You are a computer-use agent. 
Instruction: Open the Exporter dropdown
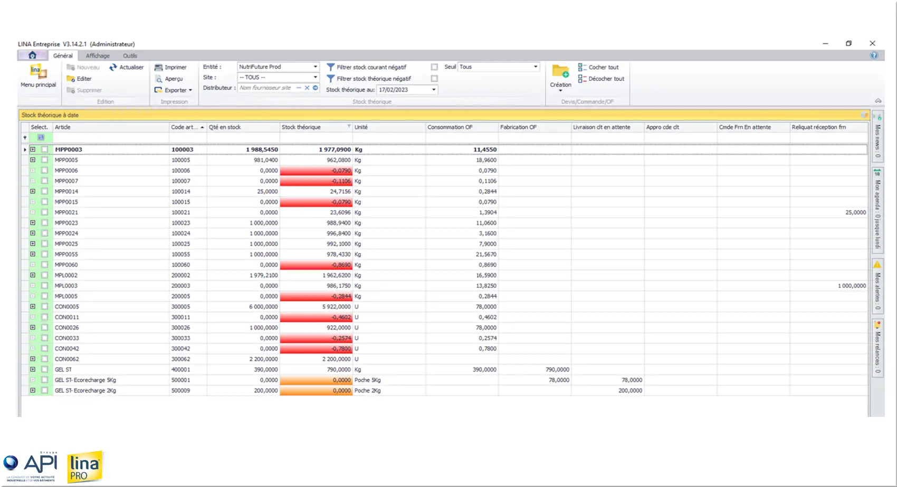173,90
